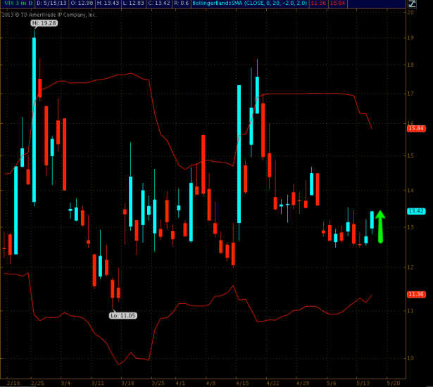Click the O: 12.98 open value
This screenshot has width=433, height=387.
85,4
